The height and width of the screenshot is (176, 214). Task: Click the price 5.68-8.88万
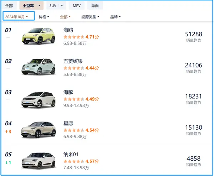[75, 74]
